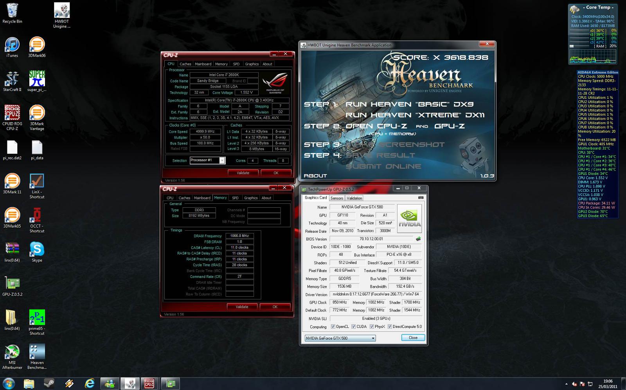Open About tab in top CPU-Z
626x390 pixels.
pyautogui.click(x=267, y=64)
